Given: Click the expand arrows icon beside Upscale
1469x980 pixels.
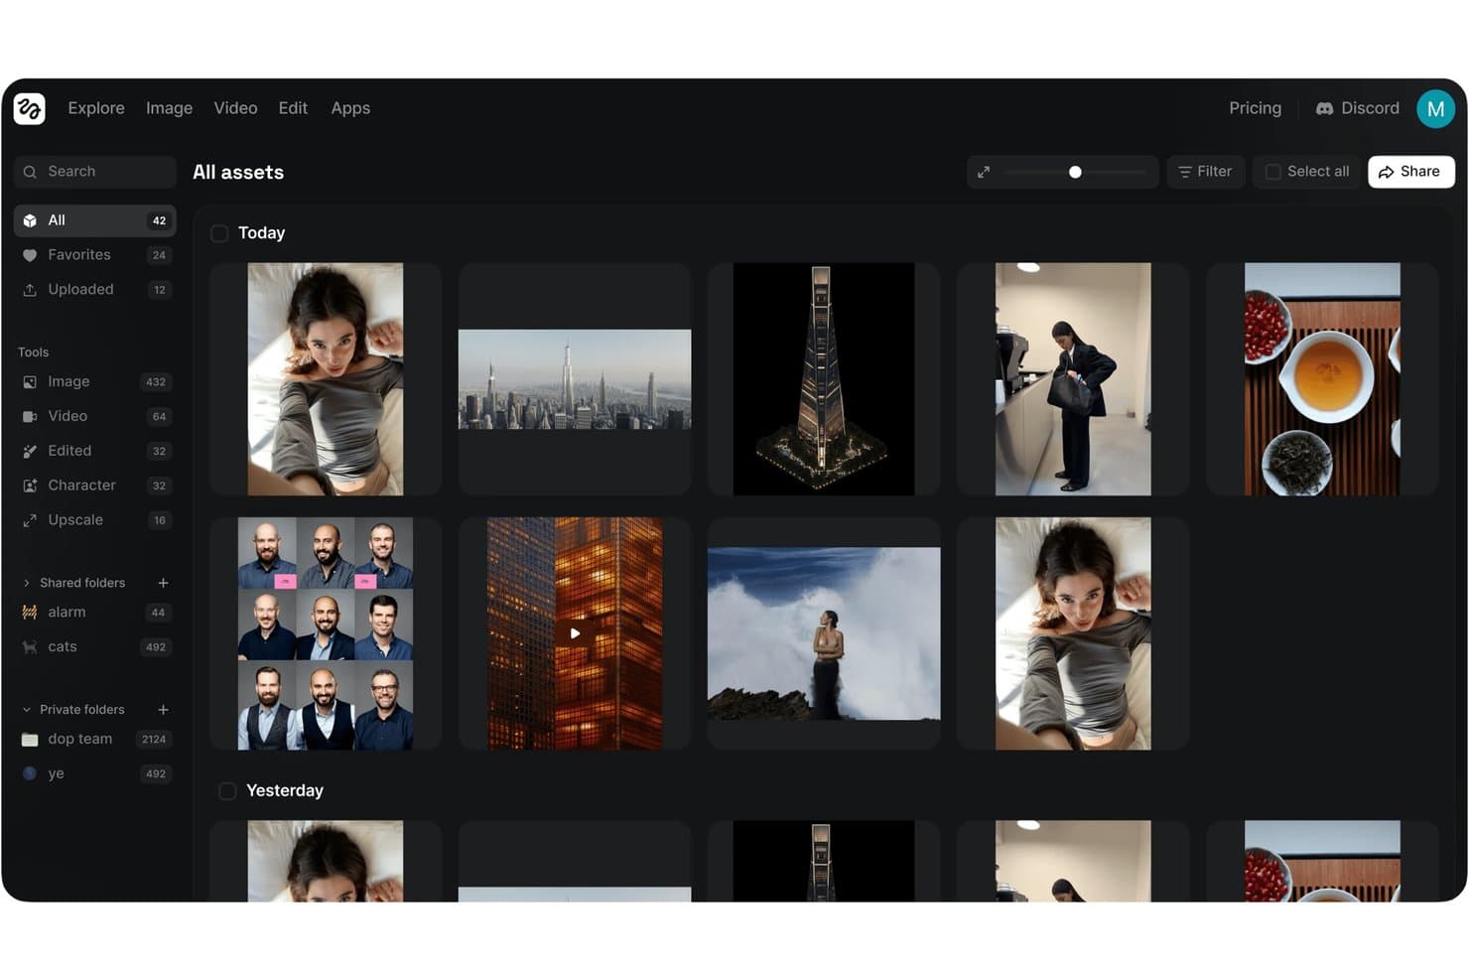Looking at the screenshot, I should 30,520.
